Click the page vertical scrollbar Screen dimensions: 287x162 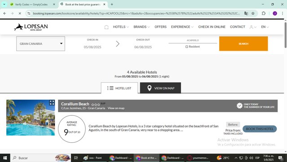pyautogui.click(x=286, y=35)
